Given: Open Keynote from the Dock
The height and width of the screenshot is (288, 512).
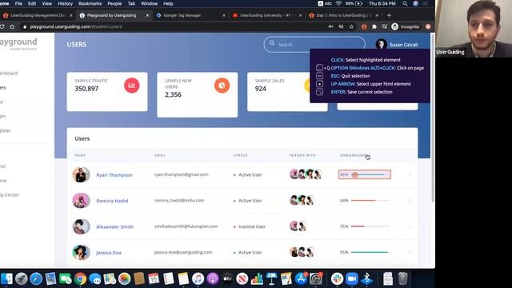Looking at the screenshot, I should point(271,279).
